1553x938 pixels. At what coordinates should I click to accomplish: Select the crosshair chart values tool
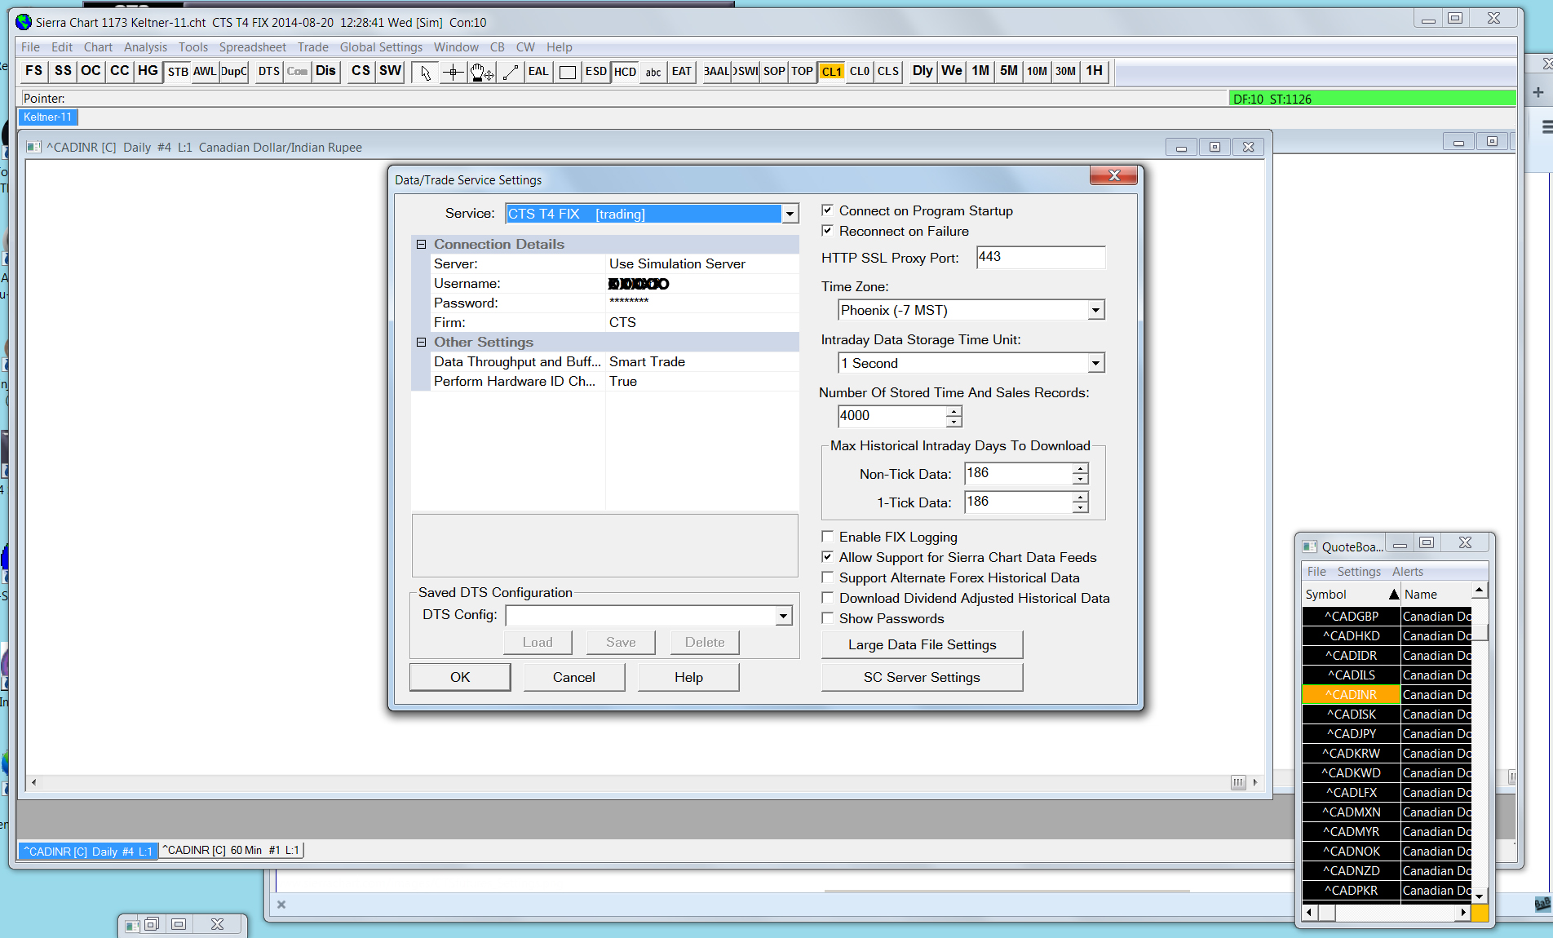[454, 72]
